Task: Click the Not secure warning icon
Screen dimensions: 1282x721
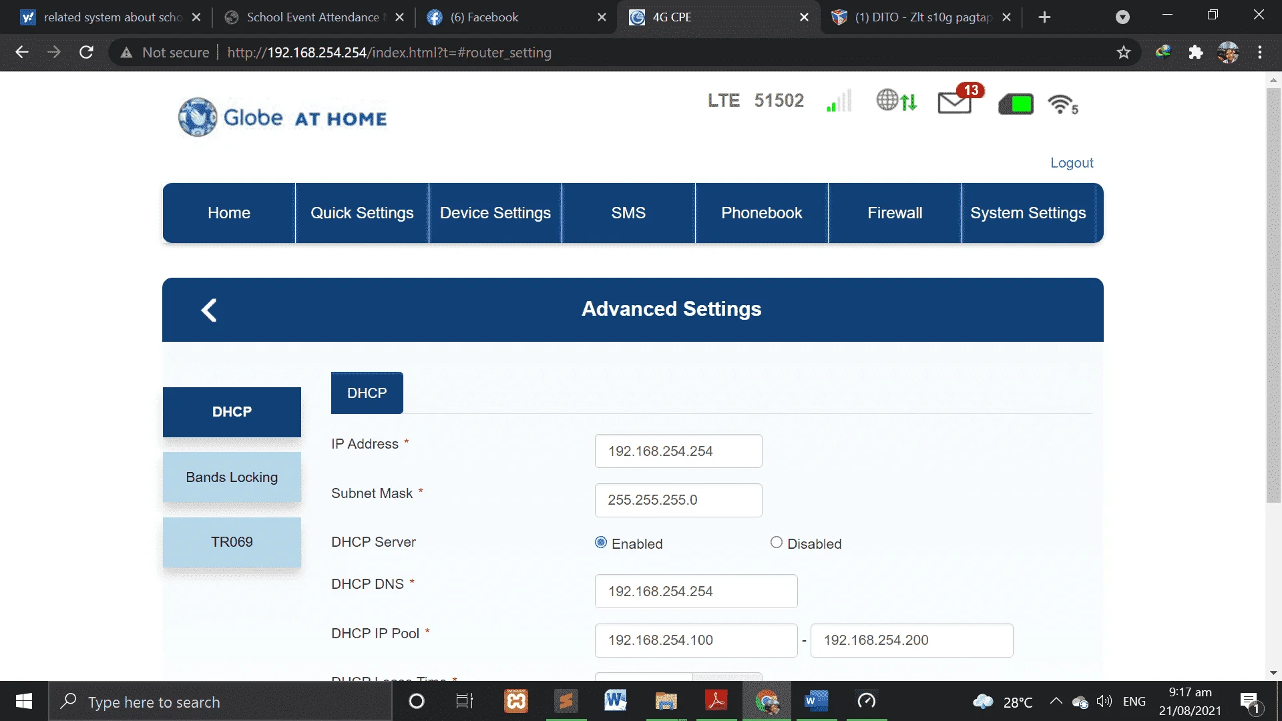Action: tap(126, 52)
